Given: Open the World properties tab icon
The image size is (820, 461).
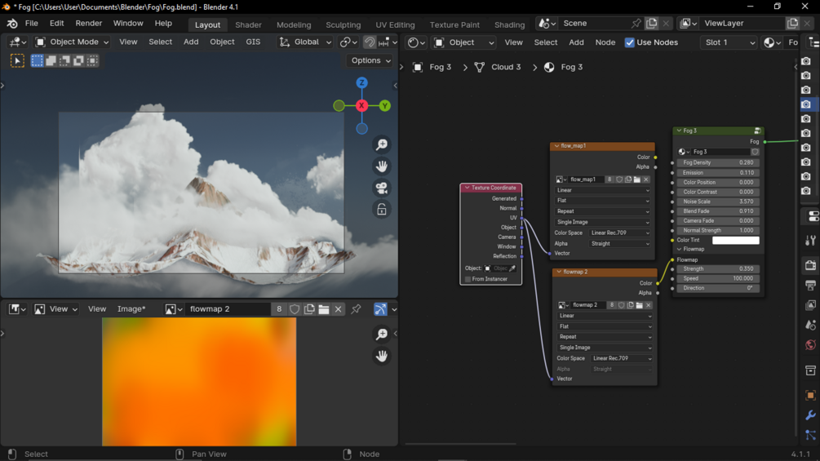Looking at the screenshot, I should 810,344.
